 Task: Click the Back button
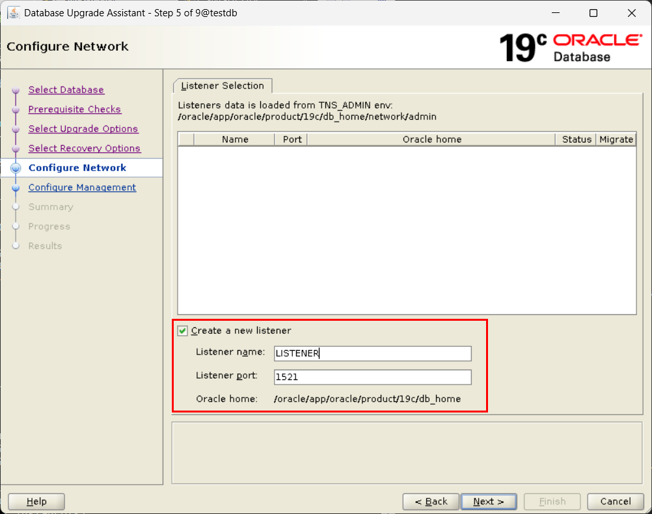tap(431, 502)
